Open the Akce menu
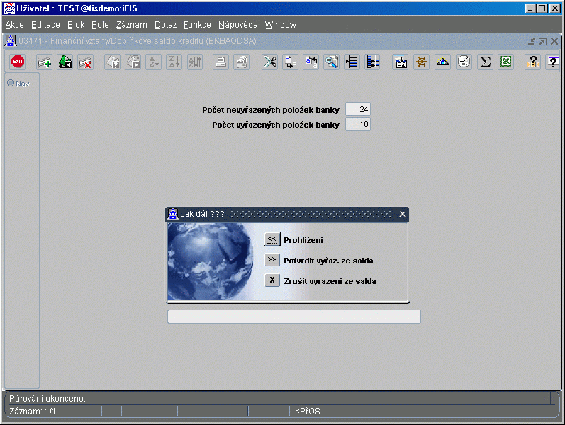 pyautogui.click(x=15, y=25)
